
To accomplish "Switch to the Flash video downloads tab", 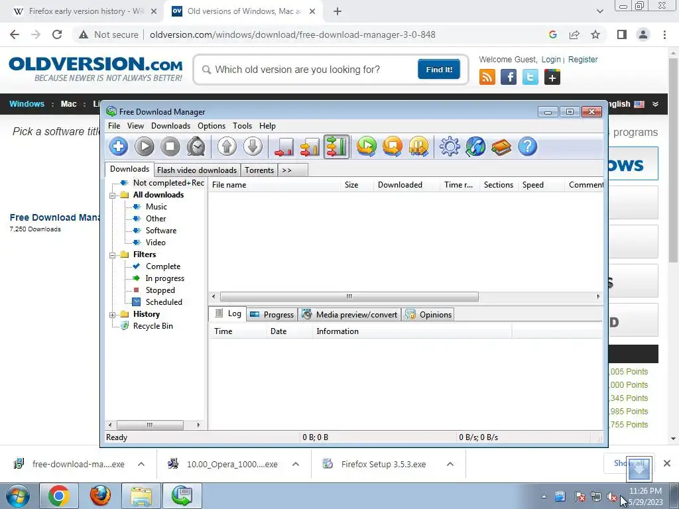I will click(x=196, y=170).
